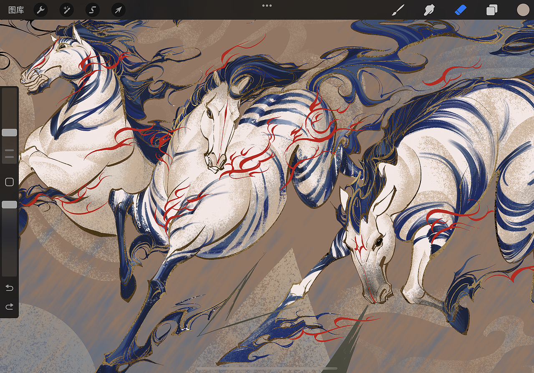Select the Smudge tool

tap(429, 10)
